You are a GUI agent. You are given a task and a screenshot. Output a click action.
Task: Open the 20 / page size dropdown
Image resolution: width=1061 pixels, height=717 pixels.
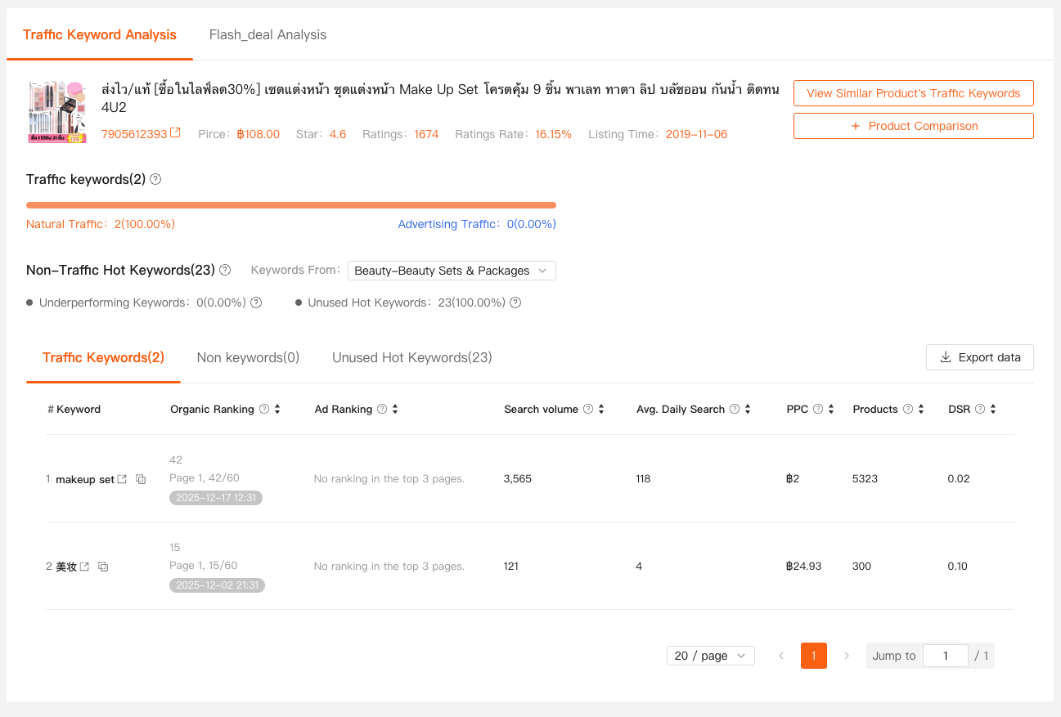pos(710,656)
